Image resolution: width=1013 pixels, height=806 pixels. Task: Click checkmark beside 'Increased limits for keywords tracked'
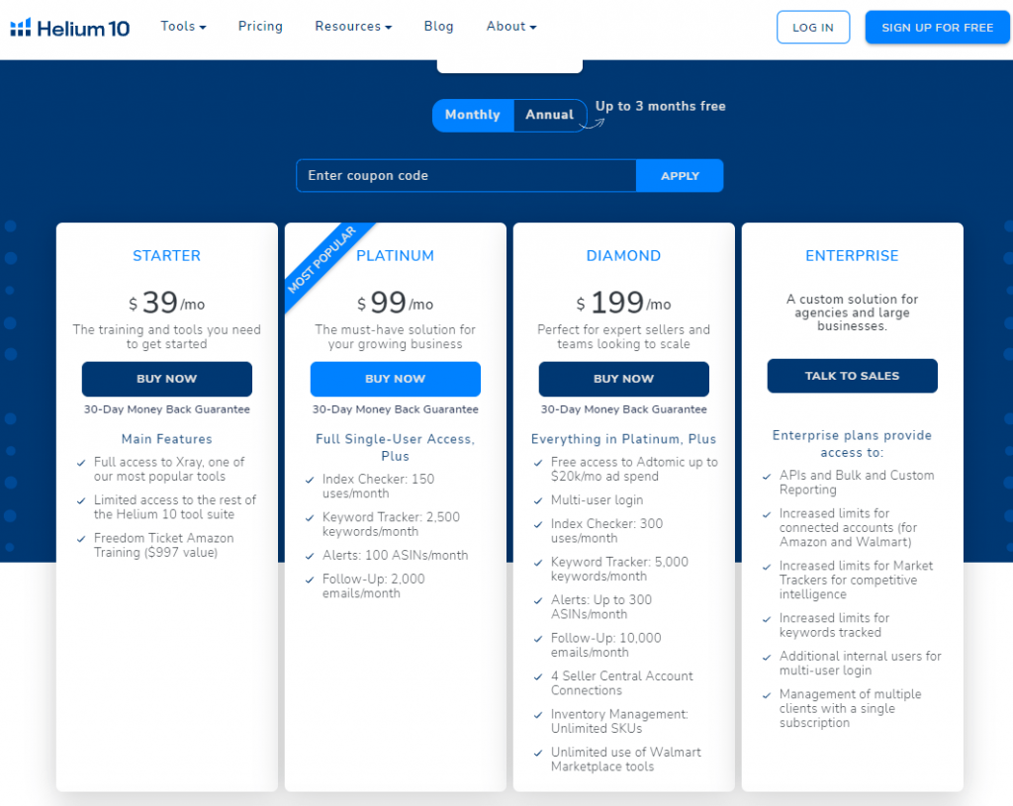click(x=767, y=619)
